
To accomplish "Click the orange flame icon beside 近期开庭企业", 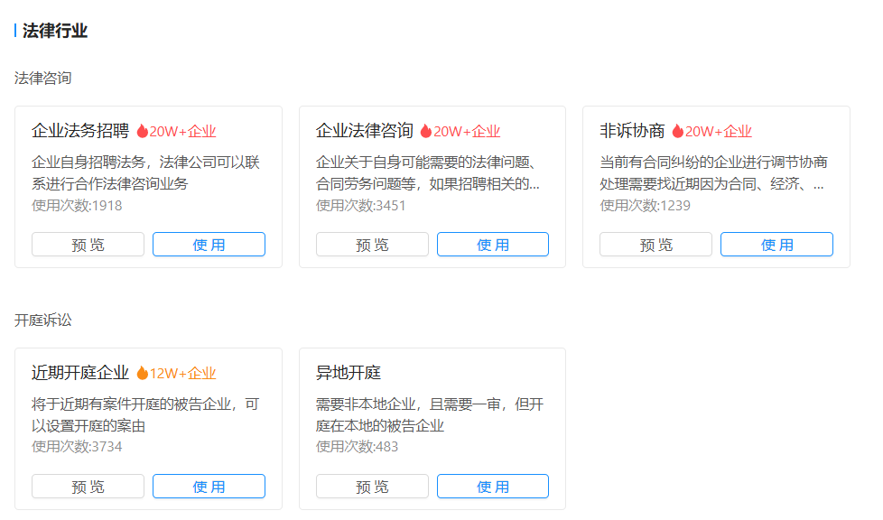I will pyautogui.click(x=143, y=373).
